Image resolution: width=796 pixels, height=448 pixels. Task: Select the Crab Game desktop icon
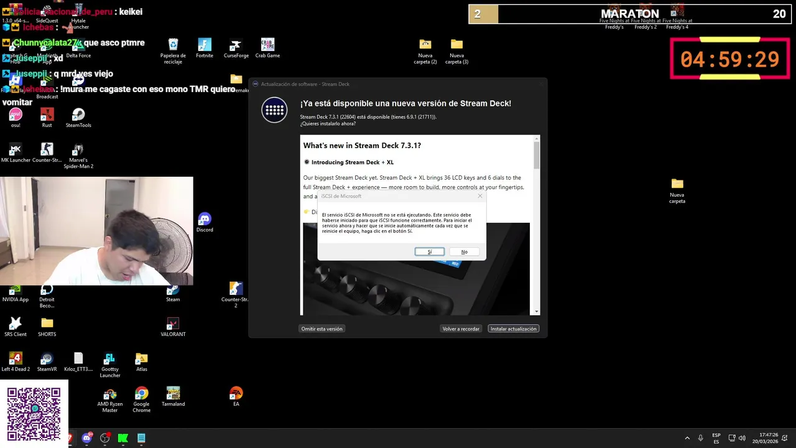[267, 48]
